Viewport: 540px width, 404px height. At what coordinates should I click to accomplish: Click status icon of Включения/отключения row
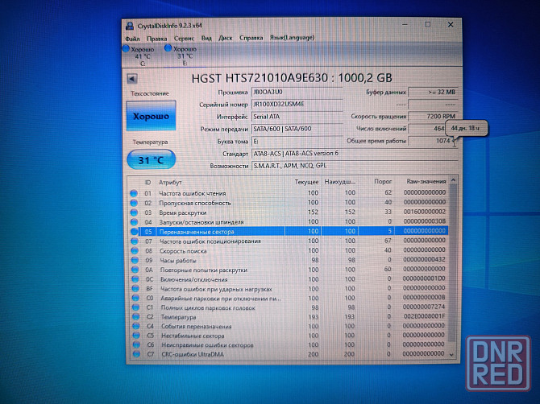coord(135,279)
